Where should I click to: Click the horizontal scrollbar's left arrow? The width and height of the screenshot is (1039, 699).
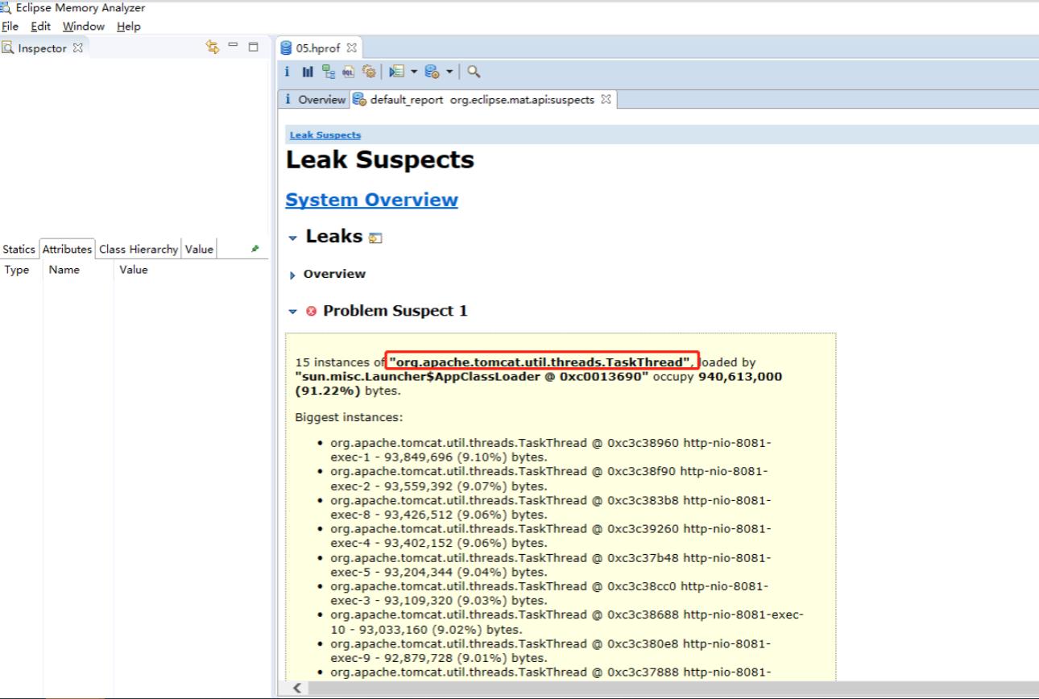point(296,687)
